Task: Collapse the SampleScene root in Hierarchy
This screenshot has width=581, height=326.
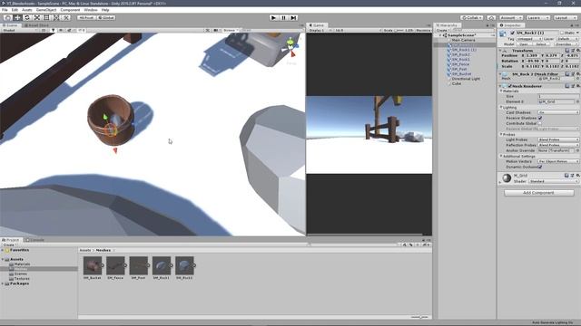Action: click(440, 35)
